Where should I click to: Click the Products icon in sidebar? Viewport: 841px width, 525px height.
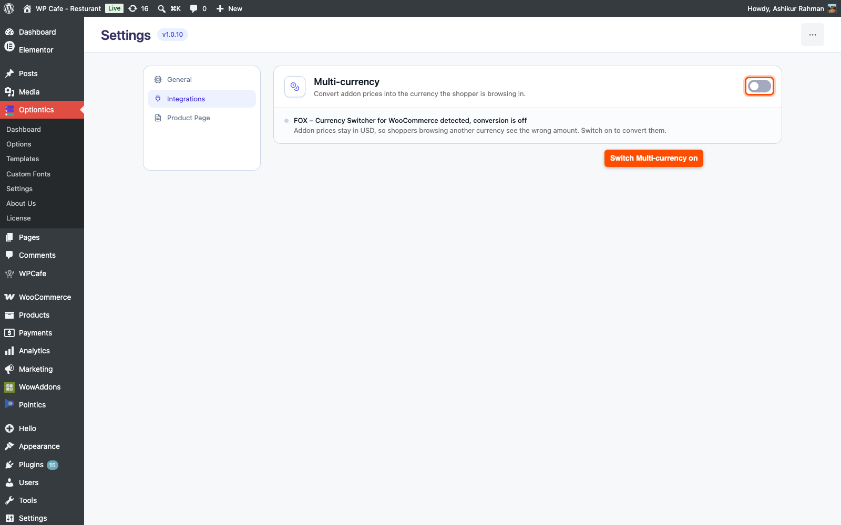click(x=9, y=315)
